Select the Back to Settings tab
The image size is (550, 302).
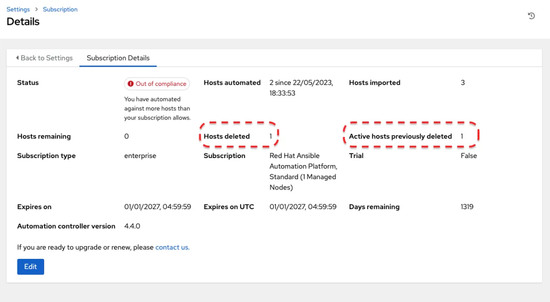point(44,58)
